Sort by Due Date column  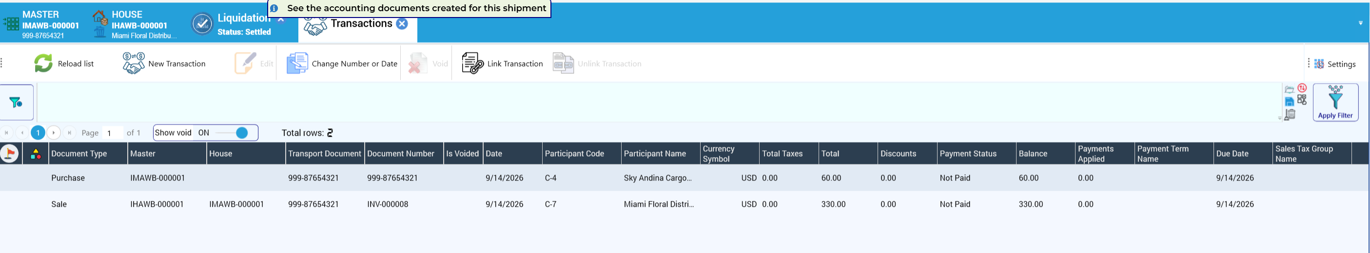coord(1243,154)
